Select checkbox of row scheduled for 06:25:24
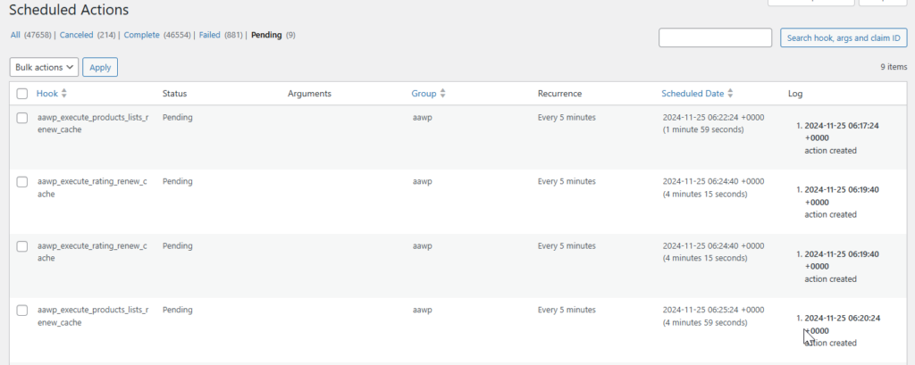 [x=22, y=311]
